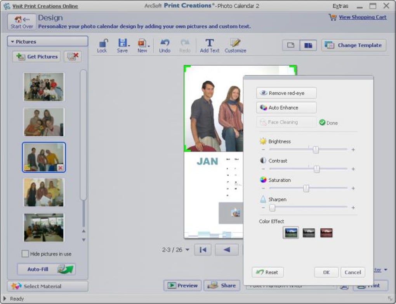This screenshot has width=396, height=304.
Task: Go to the first page
Action: (x=203, y=250)
